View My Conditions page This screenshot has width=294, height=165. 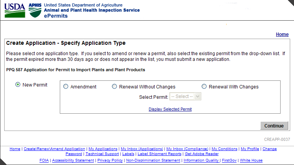(225, 149)
